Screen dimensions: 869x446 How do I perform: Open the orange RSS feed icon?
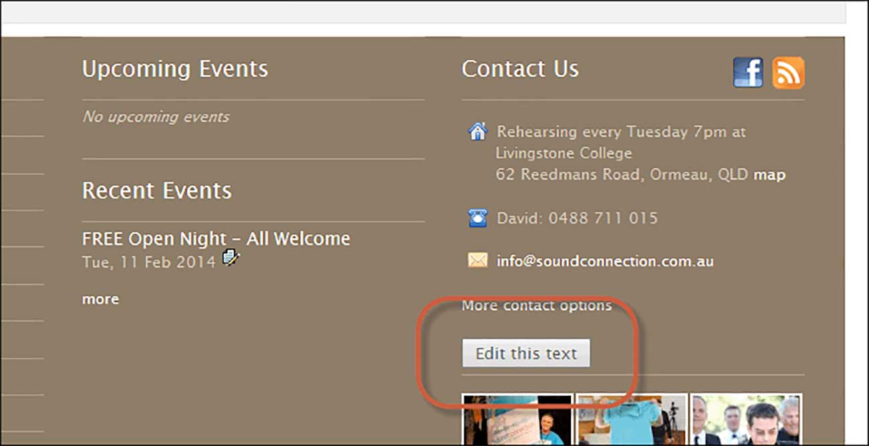tap(789, 72)
